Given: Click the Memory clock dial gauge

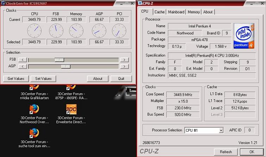Looking at the screenshot, I should click(x=76, y=31).
